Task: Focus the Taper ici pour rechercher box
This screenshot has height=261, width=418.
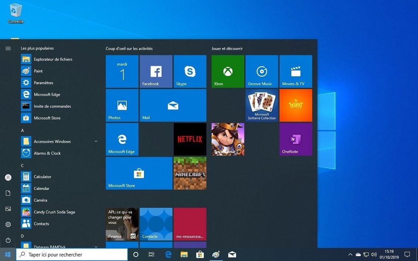Action: tap(72, 255)
